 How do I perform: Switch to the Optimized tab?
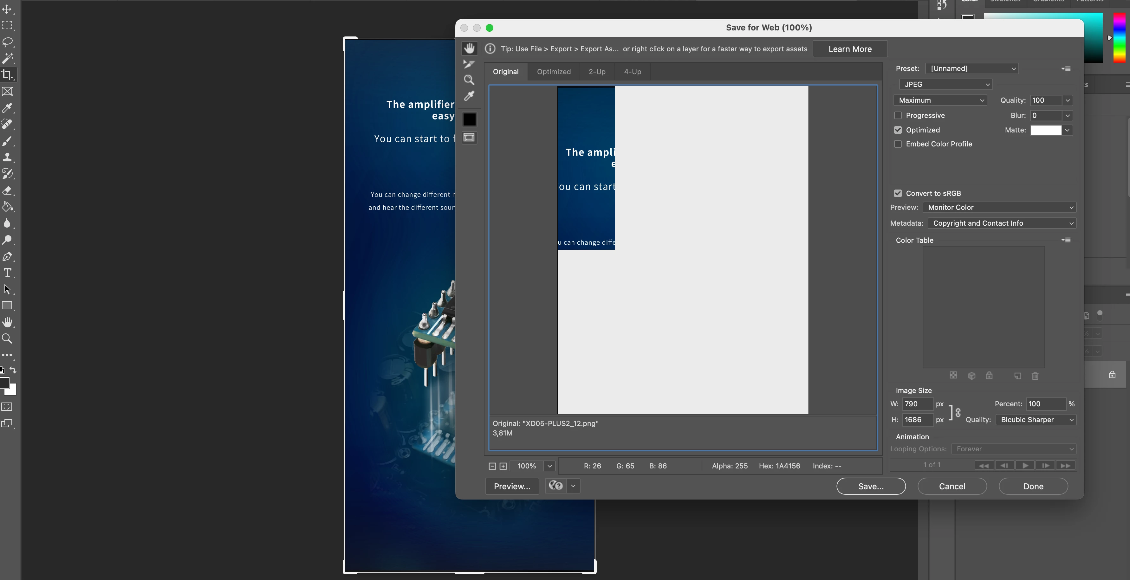pyautogui.click(x=554, y=71)
